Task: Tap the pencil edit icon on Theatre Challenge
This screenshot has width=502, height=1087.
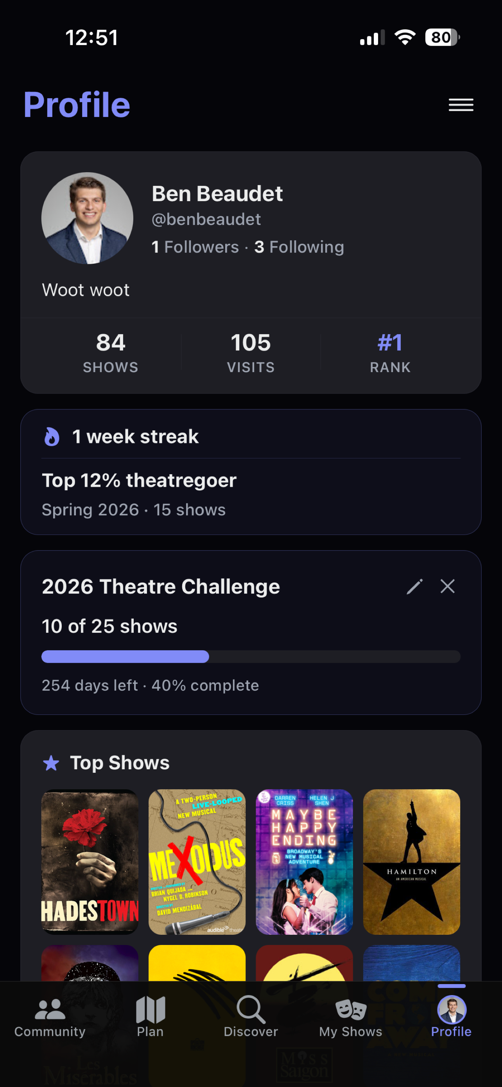Action: point(414,586)
